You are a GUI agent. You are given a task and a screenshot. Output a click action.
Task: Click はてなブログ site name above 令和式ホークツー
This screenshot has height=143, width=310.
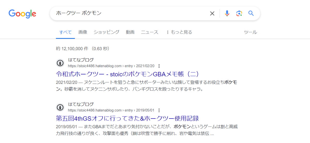(81, 60)
